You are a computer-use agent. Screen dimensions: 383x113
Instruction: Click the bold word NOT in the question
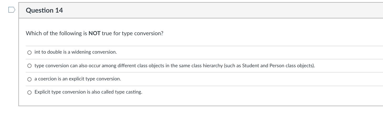pyautogui.click(x=95, y=33)
